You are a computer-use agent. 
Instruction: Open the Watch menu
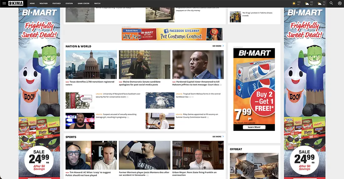point(97,3)
